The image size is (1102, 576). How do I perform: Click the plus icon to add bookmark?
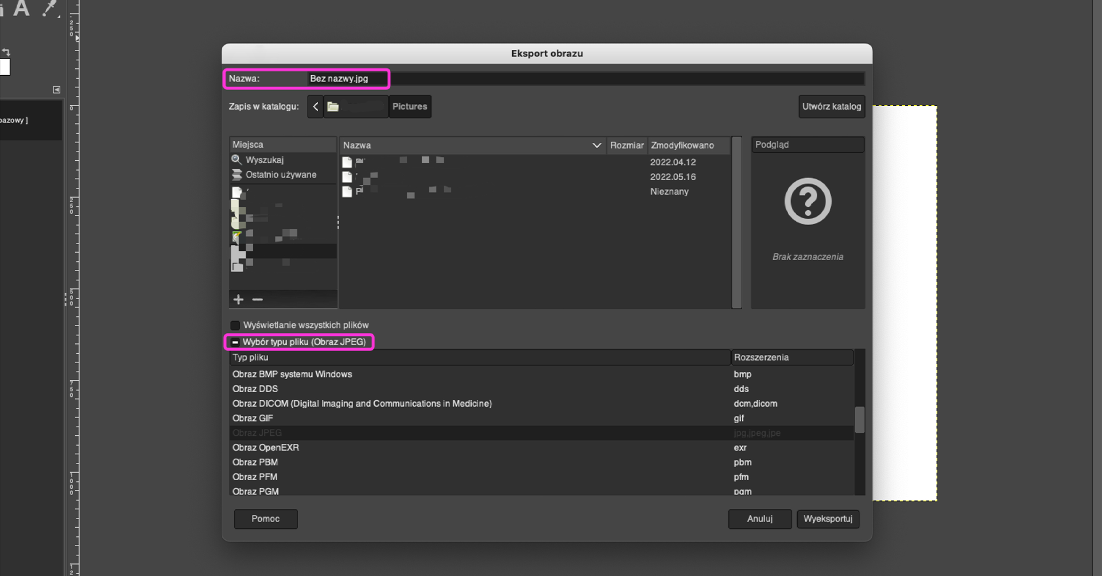239,299
